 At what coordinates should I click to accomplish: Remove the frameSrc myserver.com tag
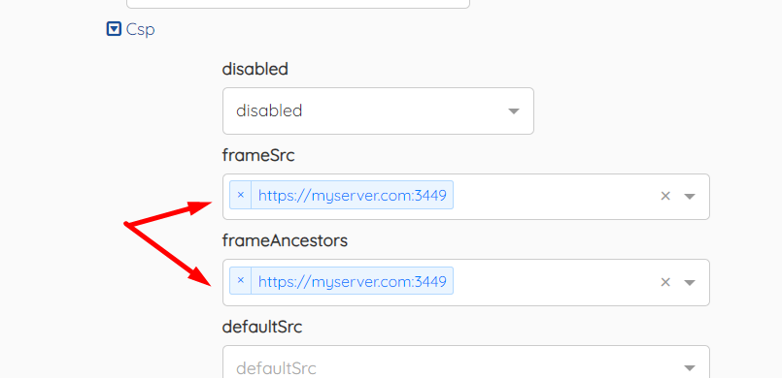pos(240,195)
